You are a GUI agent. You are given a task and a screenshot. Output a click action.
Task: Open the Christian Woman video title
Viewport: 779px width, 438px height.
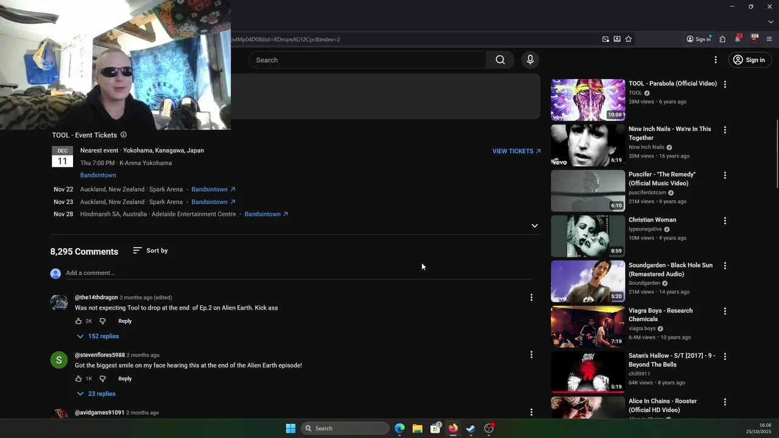coord(652,220)
